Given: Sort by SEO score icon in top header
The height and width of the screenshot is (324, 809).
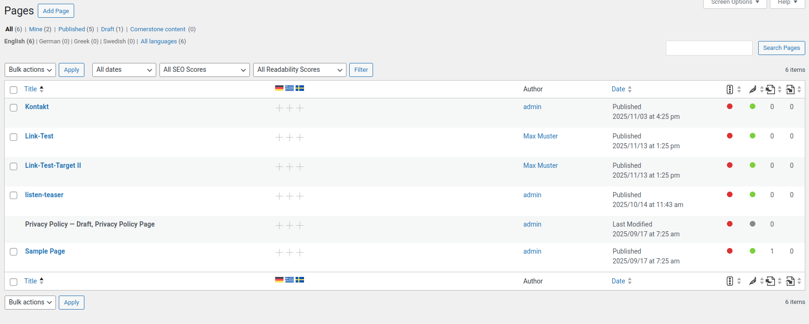Looking at the screenshot, I should [730, 90].
